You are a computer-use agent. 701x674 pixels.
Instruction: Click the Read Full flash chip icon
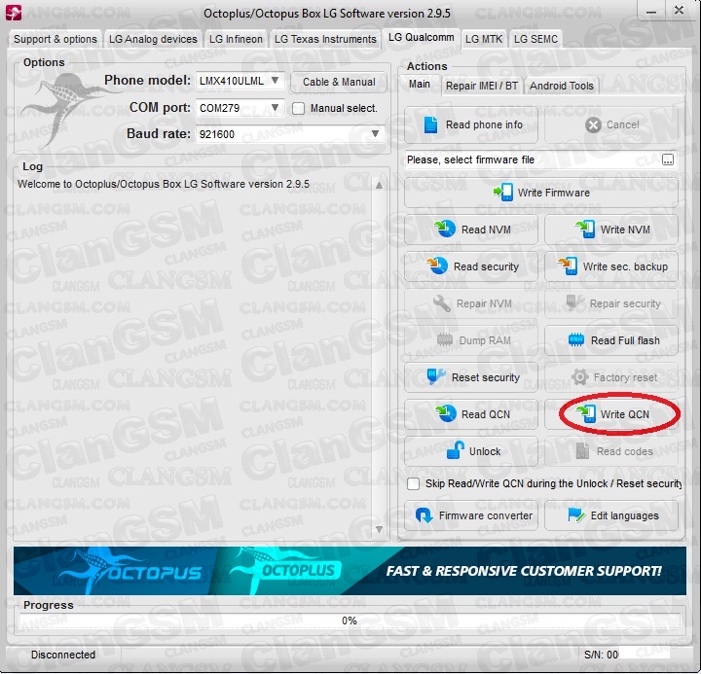tap(575, 339)
